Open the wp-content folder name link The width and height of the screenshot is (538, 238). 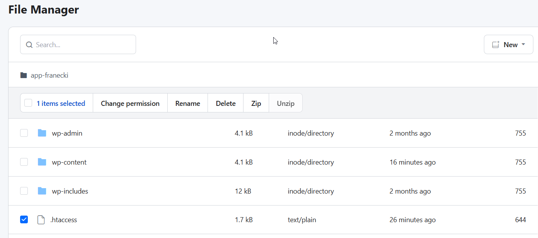(69, 162)
